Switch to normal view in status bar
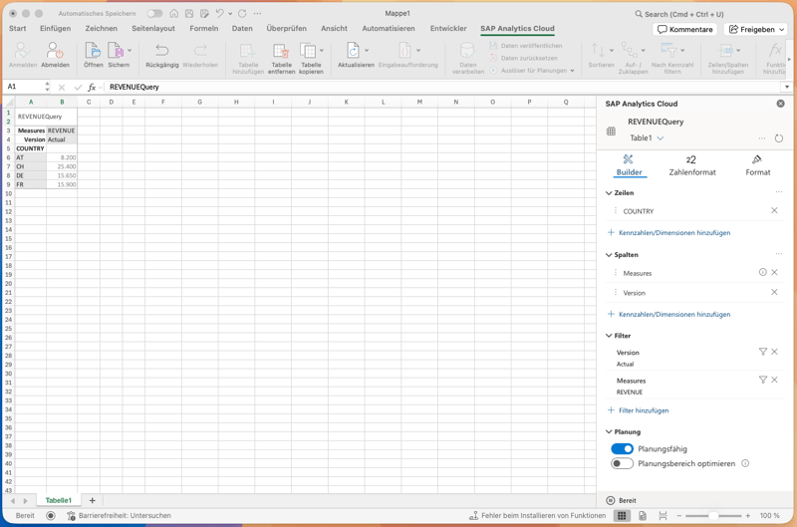The width and height of the screenshot is (797, 527). pos(621,516)
